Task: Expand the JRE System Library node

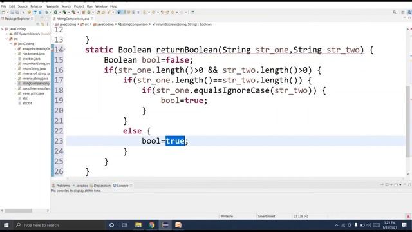Action: click(7, 34)
